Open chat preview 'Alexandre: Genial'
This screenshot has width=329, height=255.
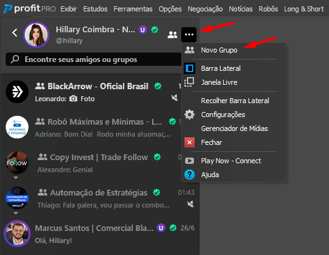pyautogui.click(x=65, y=170)
